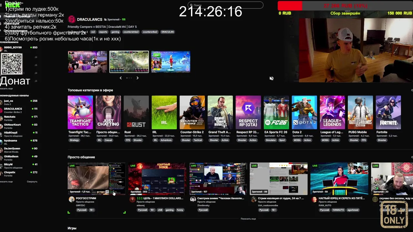
Task: Expand recommended channels with Показать еще
Action: (x=6, y=181)
